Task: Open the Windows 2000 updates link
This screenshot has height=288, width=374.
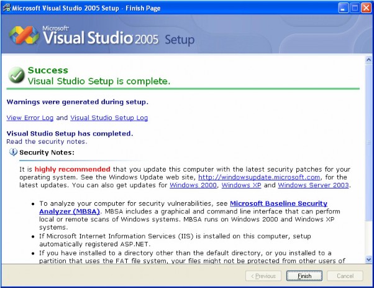Action: pyautogui.click(x=193, y=185)
